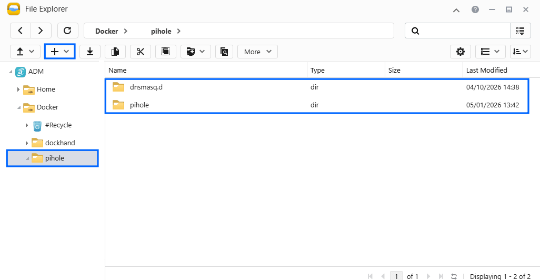Go to next page in pager
540x280 pixels.
pos(428,276)
